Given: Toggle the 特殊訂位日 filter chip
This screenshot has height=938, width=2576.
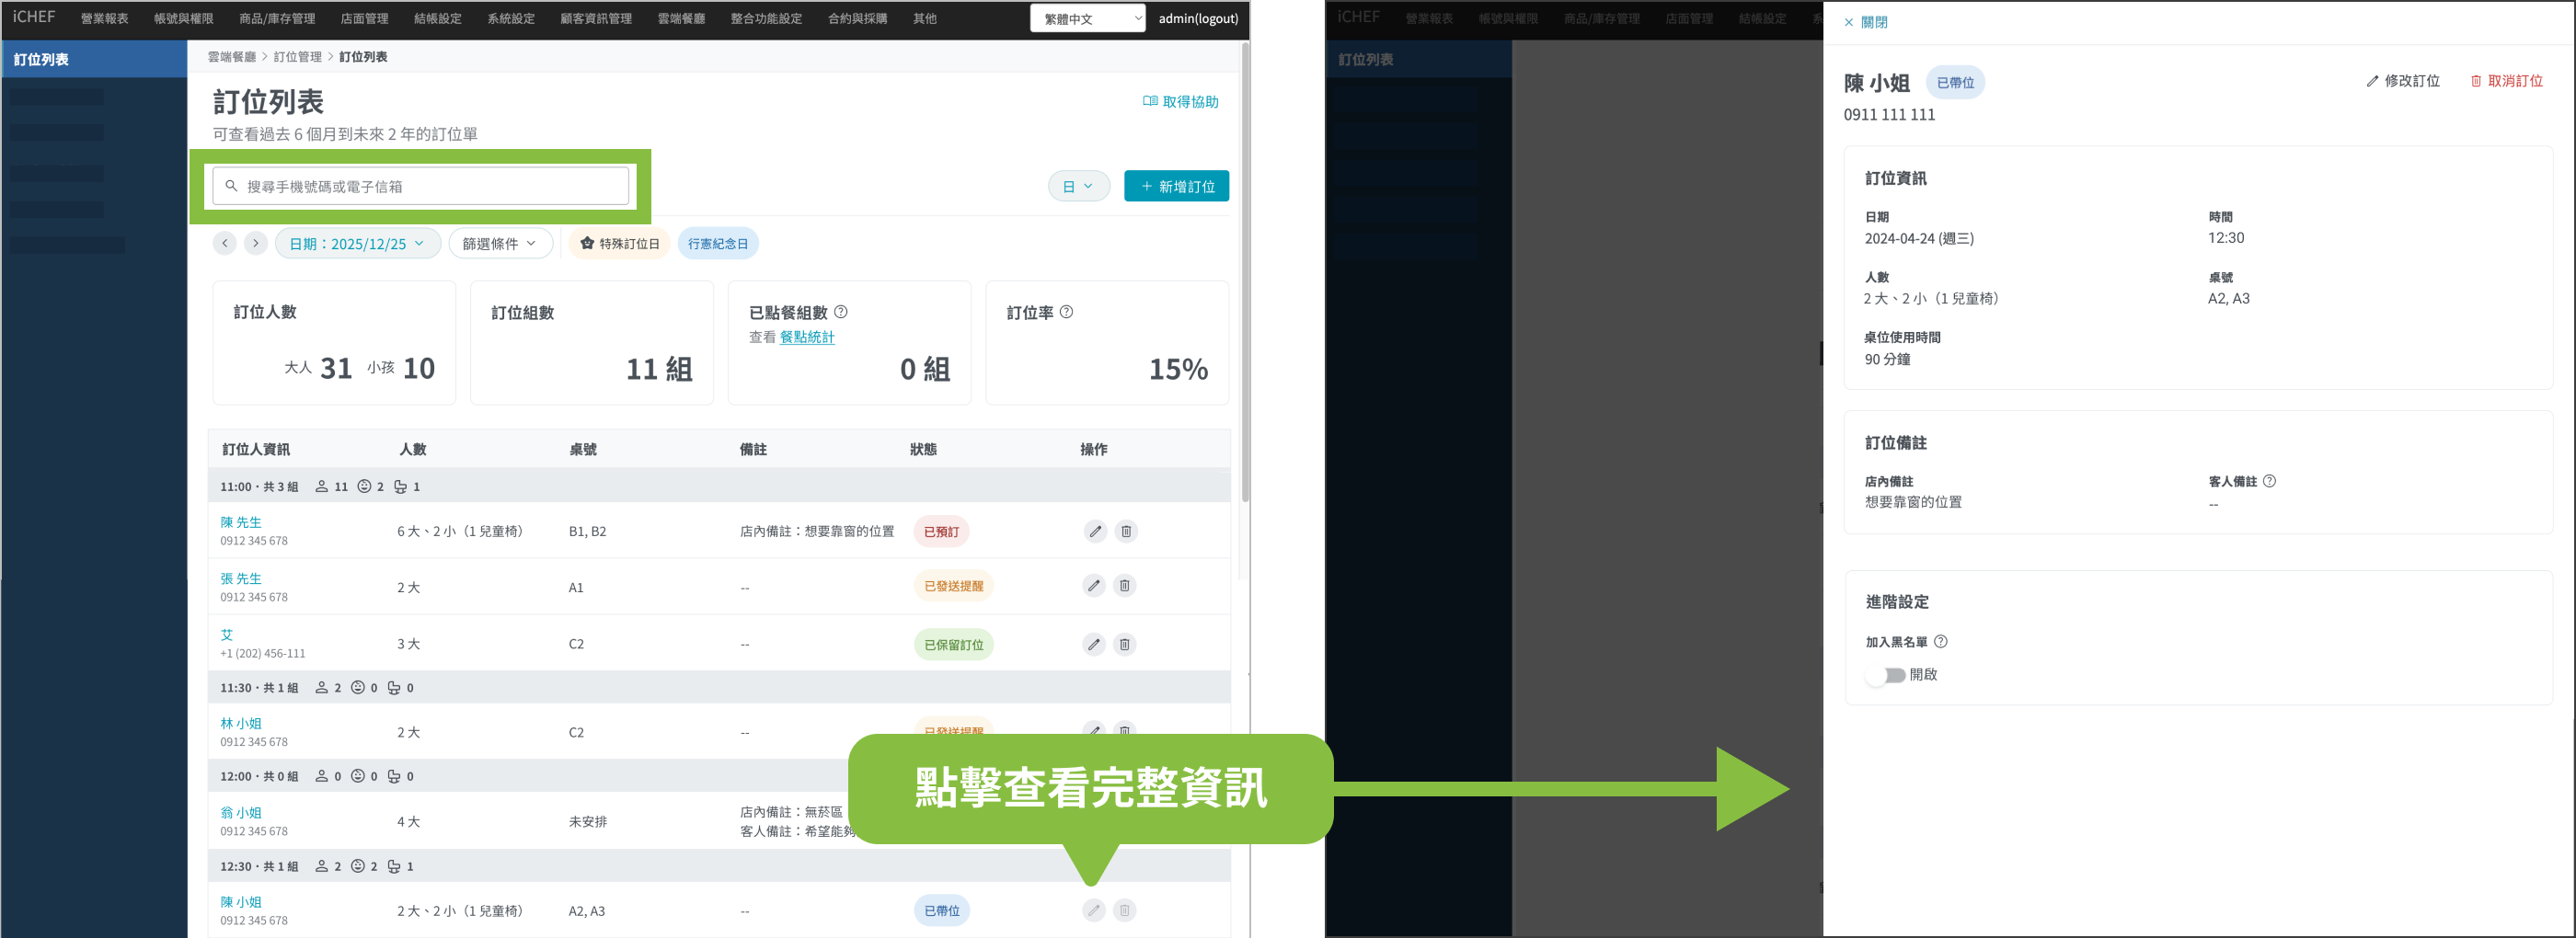Looking at the screenshot, I should (620, 243).
